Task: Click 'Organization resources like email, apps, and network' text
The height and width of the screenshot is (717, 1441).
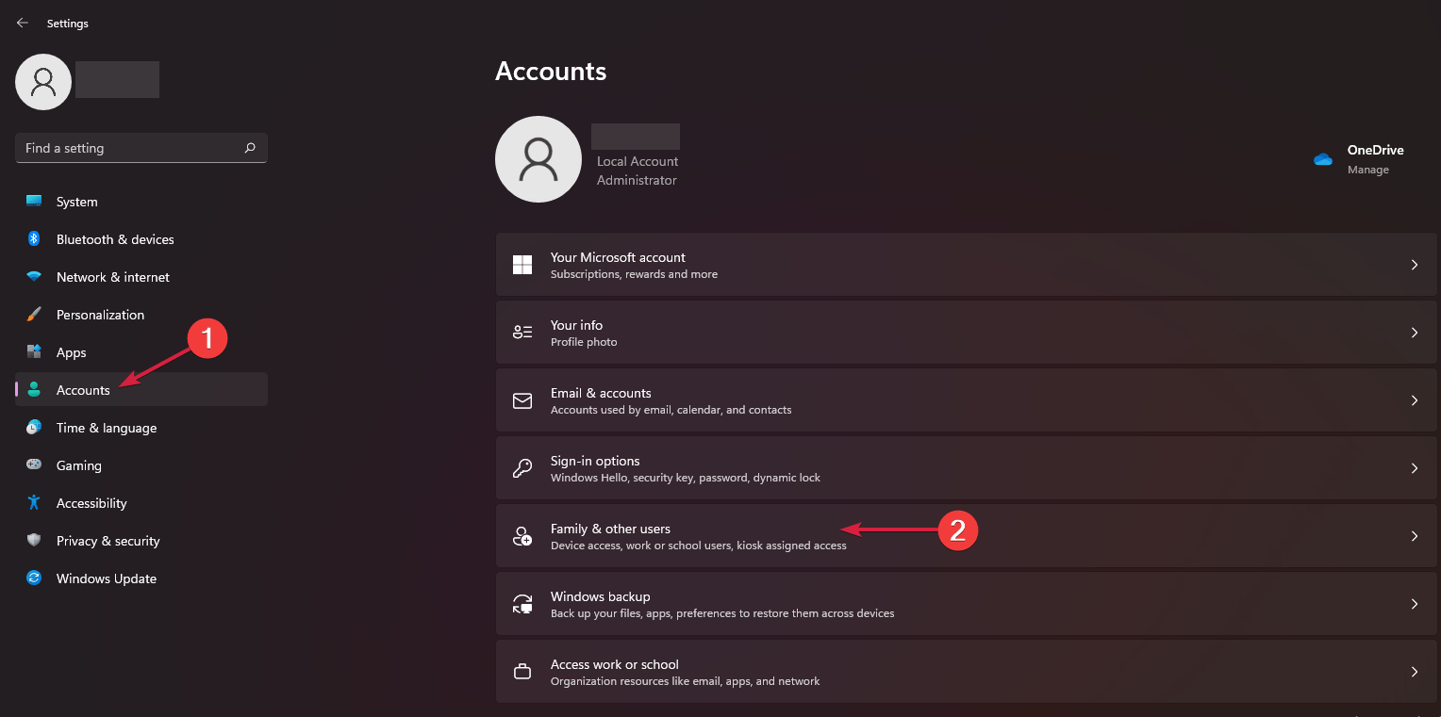Action: tap(686, 681)
